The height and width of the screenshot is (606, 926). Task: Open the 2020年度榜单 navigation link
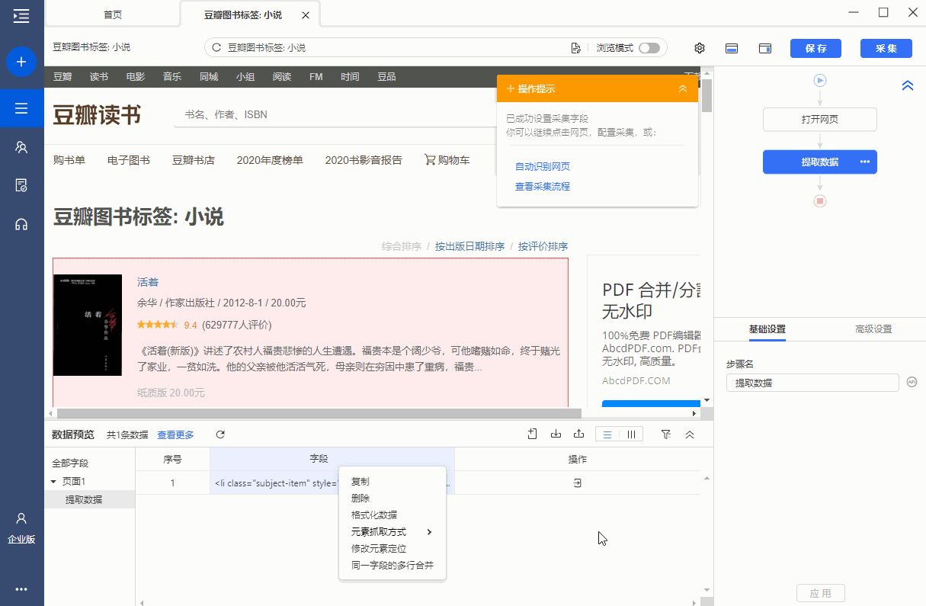point(270,160)
